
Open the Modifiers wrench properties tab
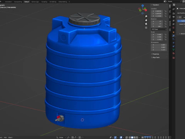point(173,36)
